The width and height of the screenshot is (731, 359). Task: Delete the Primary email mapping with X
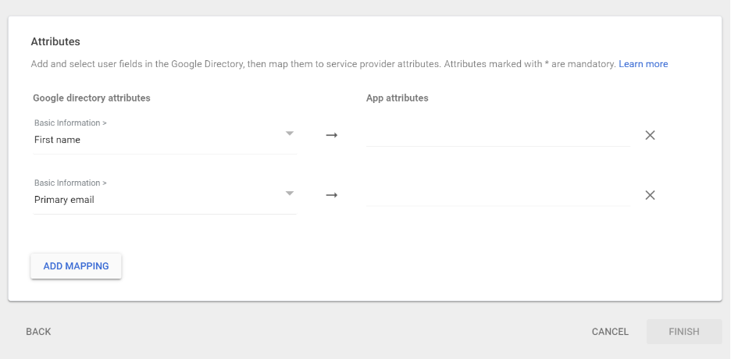coord(650,195)
